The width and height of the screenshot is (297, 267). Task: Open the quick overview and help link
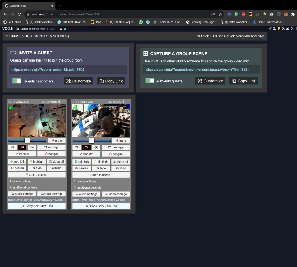click(x=231, y=36)
